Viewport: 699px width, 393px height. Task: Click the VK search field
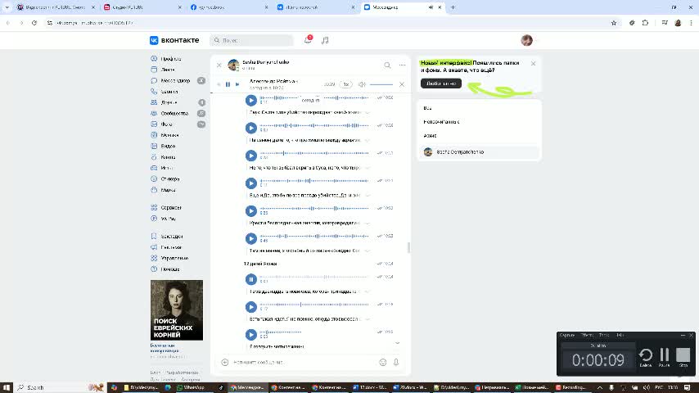click(x=252, y=40)
